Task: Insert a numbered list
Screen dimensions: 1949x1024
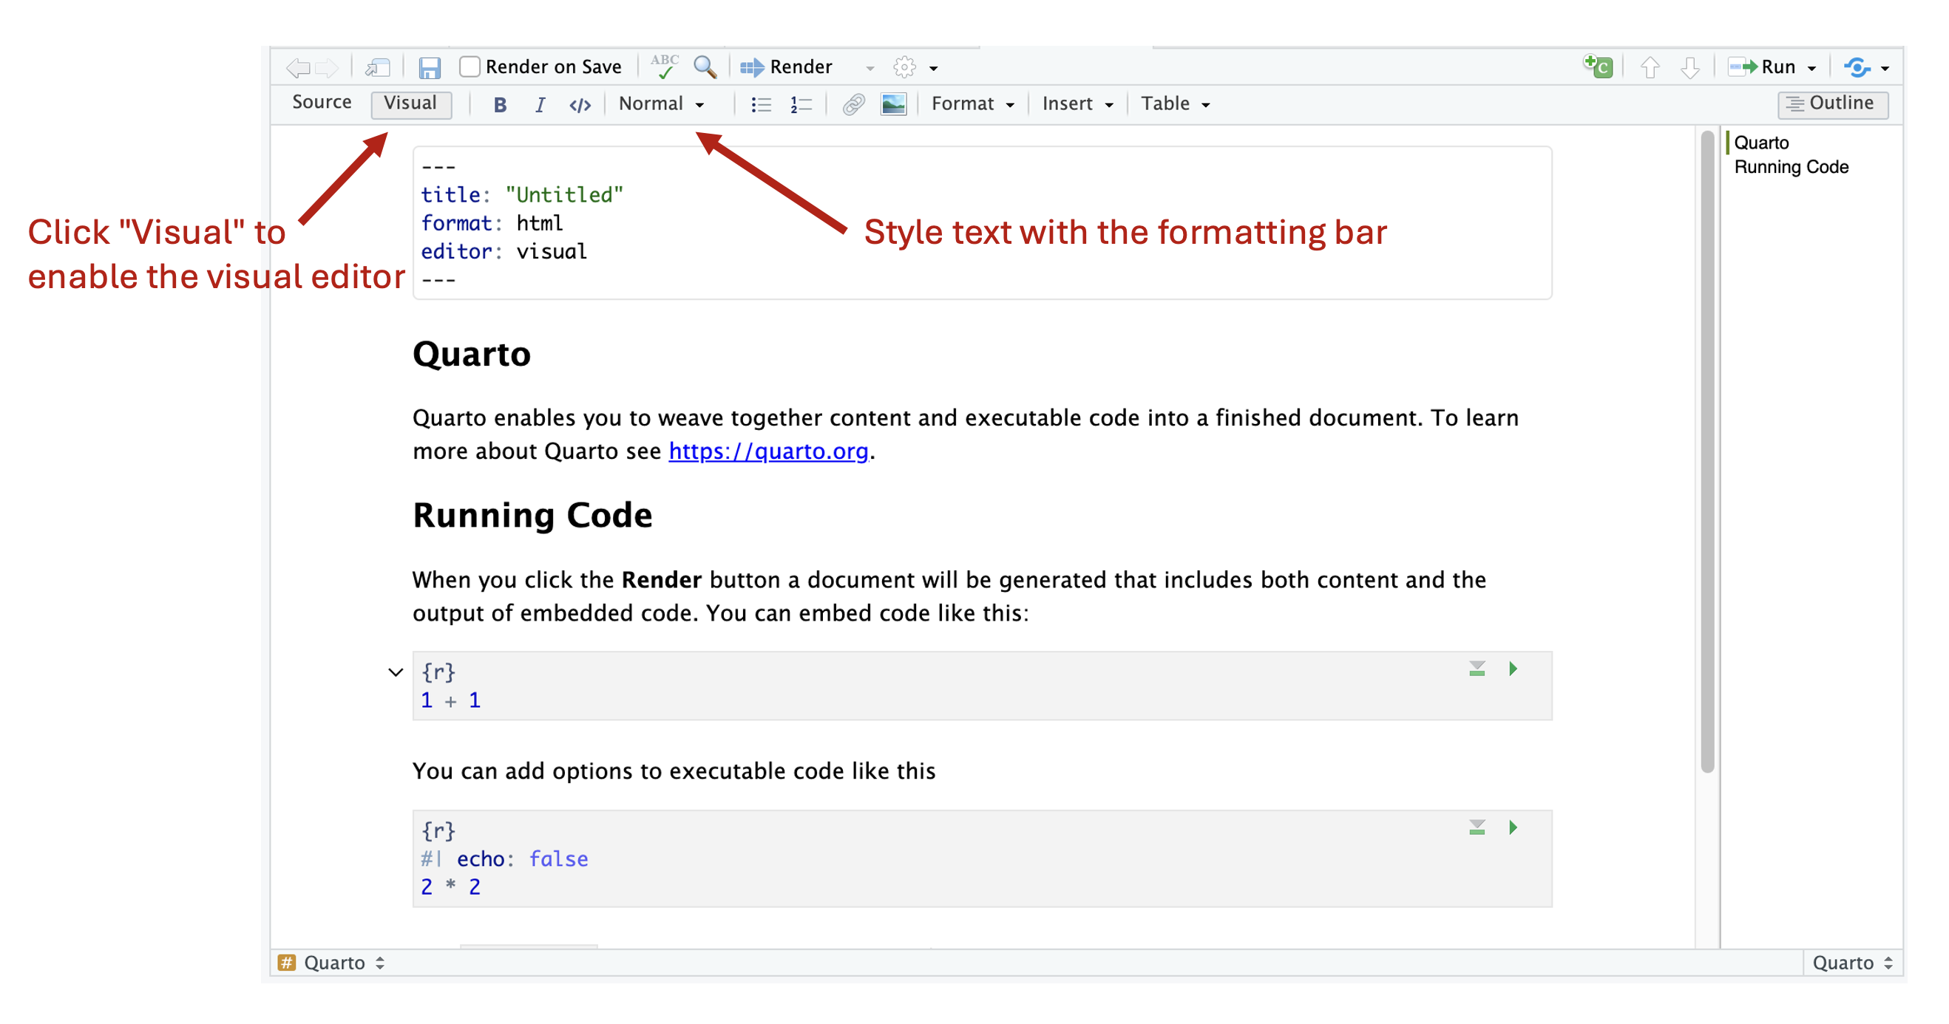Action: pyautogui.click(x=801, y=104)
